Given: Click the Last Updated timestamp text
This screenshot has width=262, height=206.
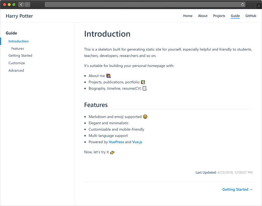Looking at the screenshot, I should (224, 172).
